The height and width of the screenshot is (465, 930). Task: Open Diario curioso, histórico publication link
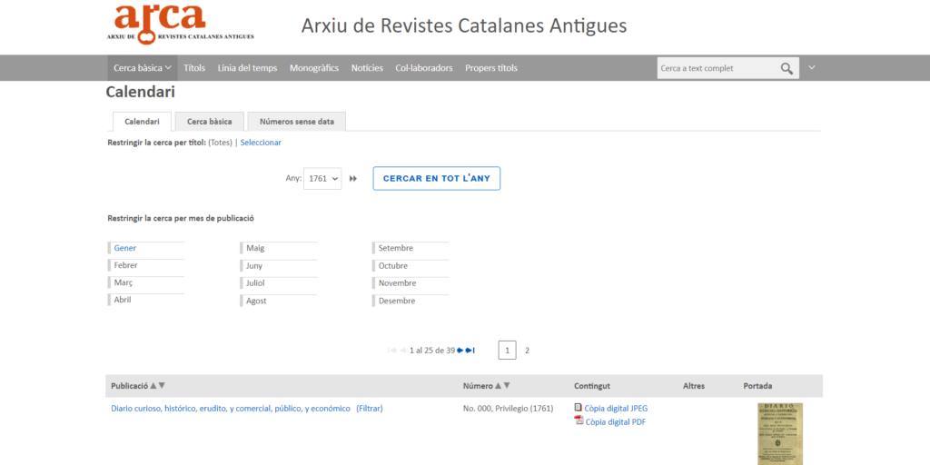coord(231,408)
